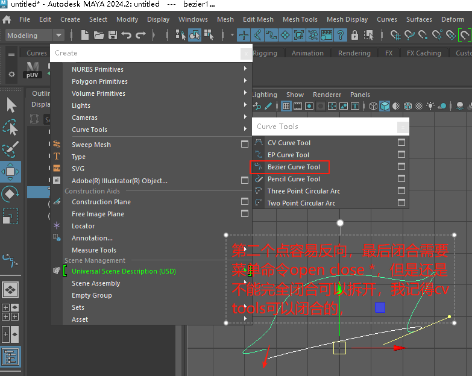Activate the Select tool arrow
472x376 pixels.
11,105
